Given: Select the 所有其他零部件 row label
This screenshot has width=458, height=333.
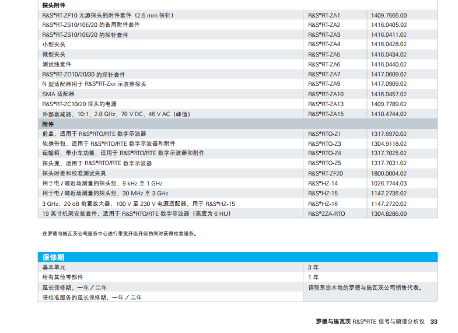Looking at the screenshot, I should pos(62,277).
